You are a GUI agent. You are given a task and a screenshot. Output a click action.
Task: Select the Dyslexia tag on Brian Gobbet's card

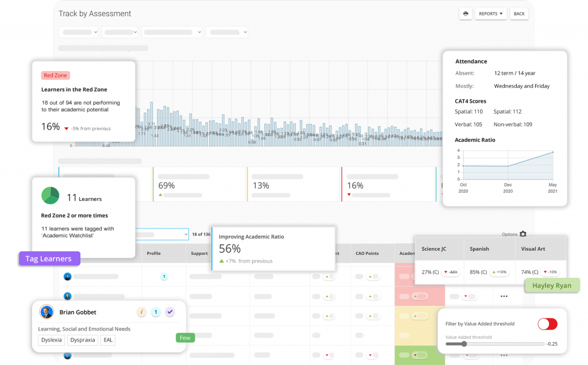point(51,340)
